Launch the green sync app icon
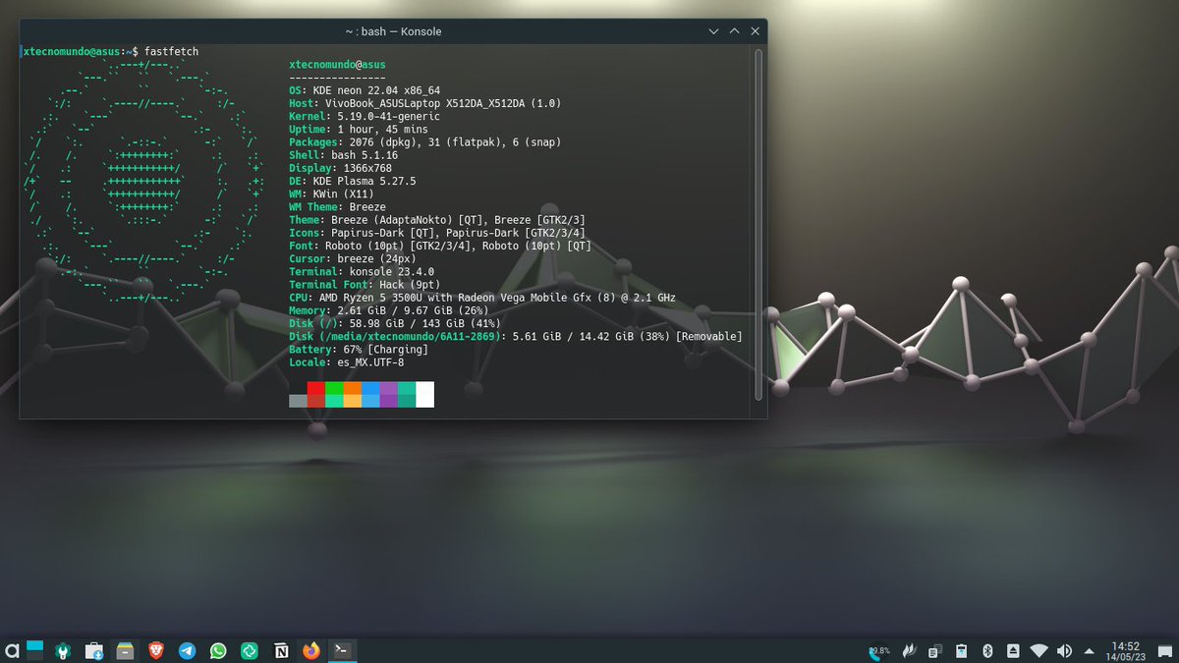Viewport: 1179px width, 663px height. pyautogui.click(x=250, y=650)
